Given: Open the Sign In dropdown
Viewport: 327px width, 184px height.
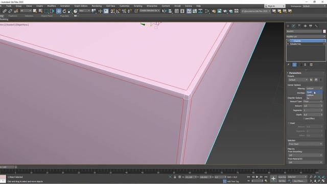Looking at the screenshot, I should click(x=275, y=6).
